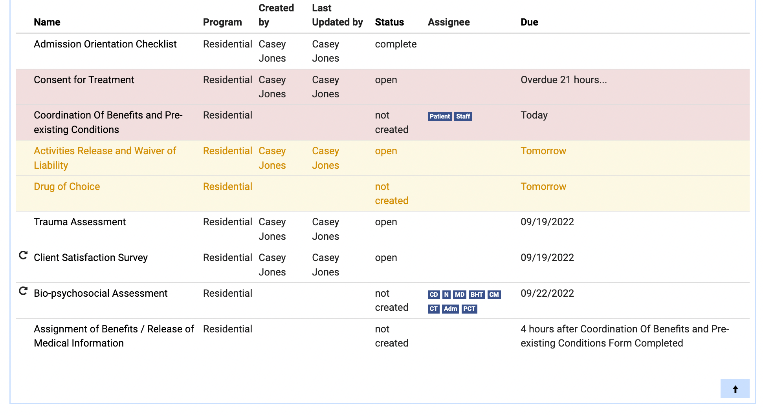This screenshot has width=763, height=416.
Task: Open Coordination Of Benefits and Pre-existing Conditions
Action: [108, 122]
